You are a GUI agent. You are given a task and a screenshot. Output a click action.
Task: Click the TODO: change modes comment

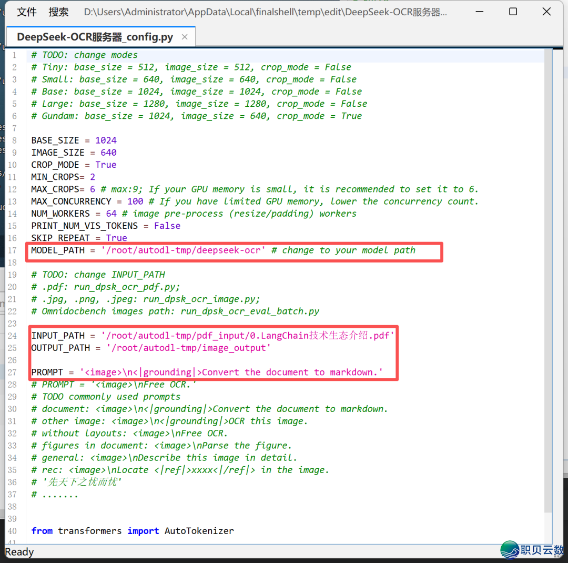coord(84,55)
